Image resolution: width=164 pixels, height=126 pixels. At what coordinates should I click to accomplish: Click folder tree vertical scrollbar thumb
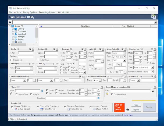pyautogui.click(x=36, y=33)
